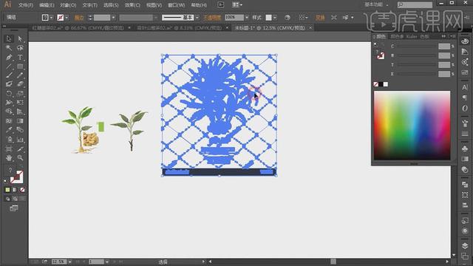Select the Scale tool
The image size is (473, 266).
[20, 93]
